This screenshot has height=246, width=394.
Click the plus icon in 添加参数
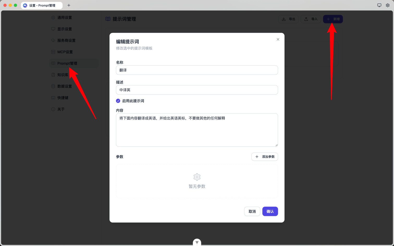click(x=257, y=157)
